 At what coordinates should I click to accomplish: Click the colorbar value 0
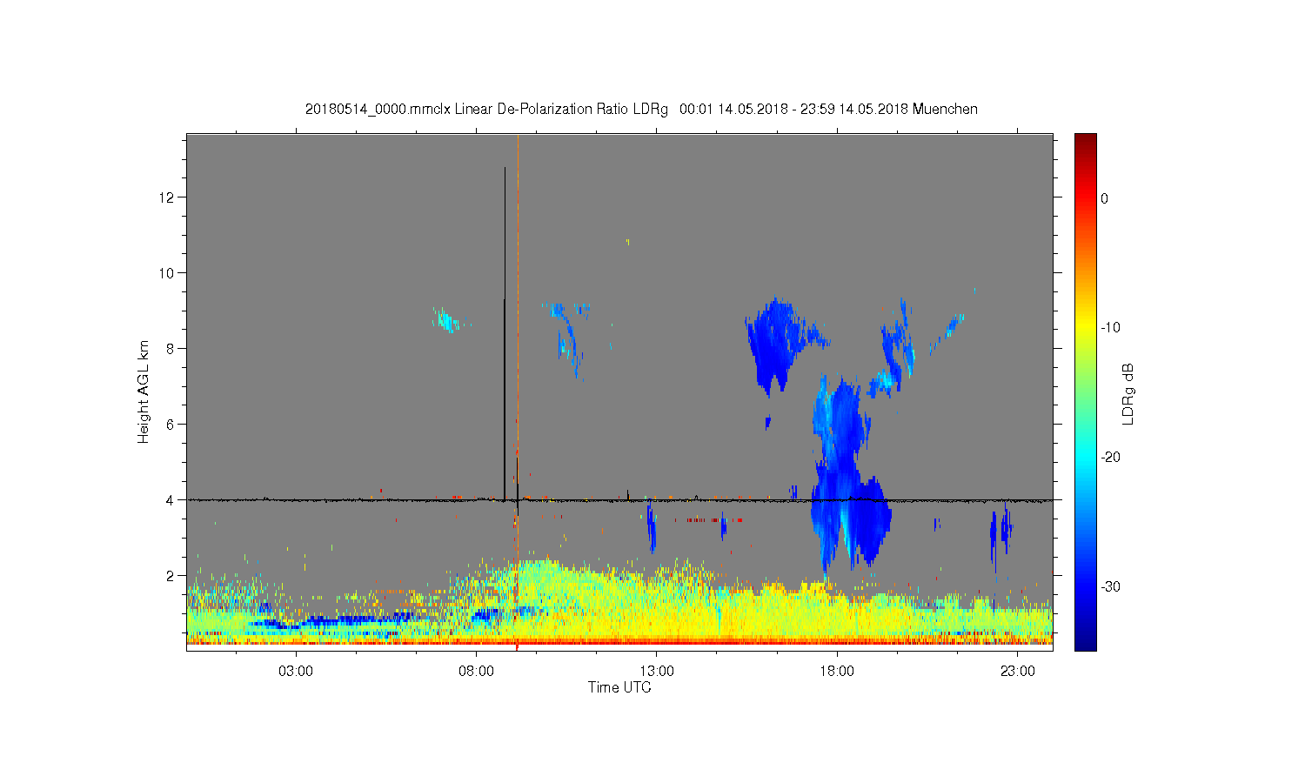click(1105, 198)
